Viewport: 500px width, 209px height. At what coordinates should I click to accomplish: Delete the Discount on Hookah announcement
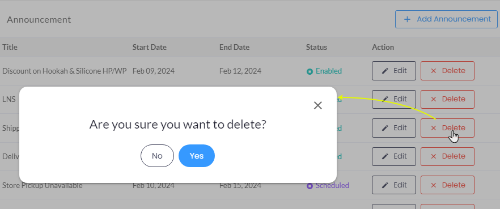click(447, 71)
